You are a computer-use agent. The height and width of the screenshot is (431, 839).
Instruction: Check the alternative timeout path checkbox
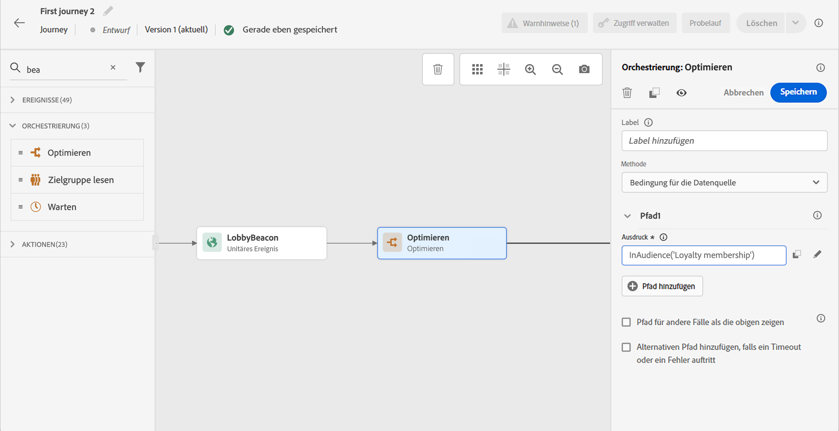pyautogui.click(x=626, y=347)
